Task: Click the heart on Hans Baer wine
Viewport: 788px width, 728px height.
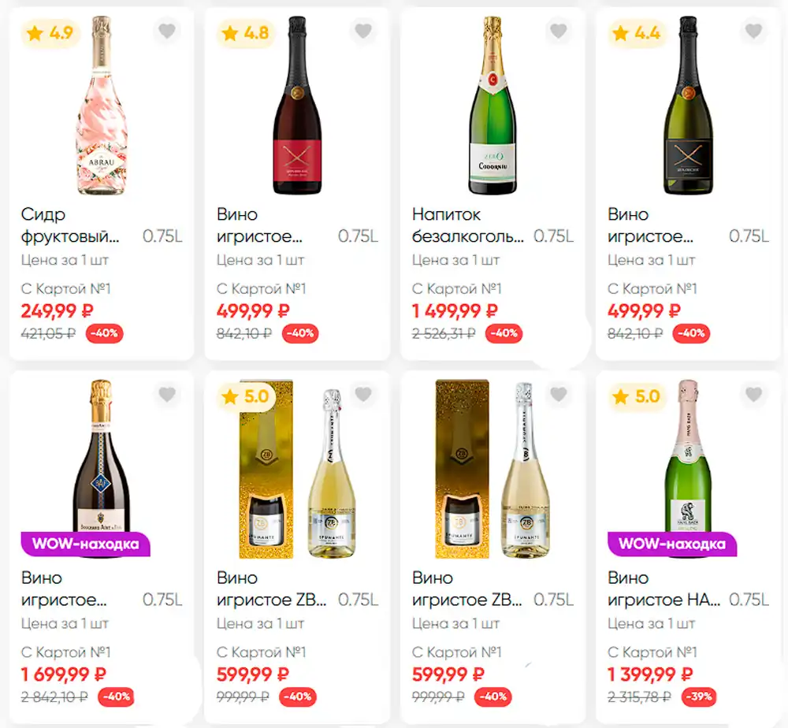Action: [753, 395]
